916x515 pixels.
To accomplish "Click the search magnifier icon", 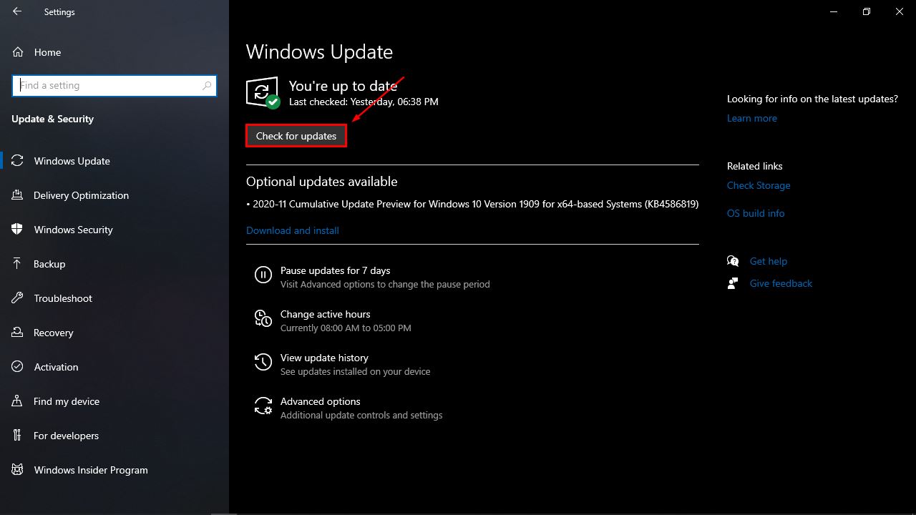I will pyautogui.click(x=207, y=86).
